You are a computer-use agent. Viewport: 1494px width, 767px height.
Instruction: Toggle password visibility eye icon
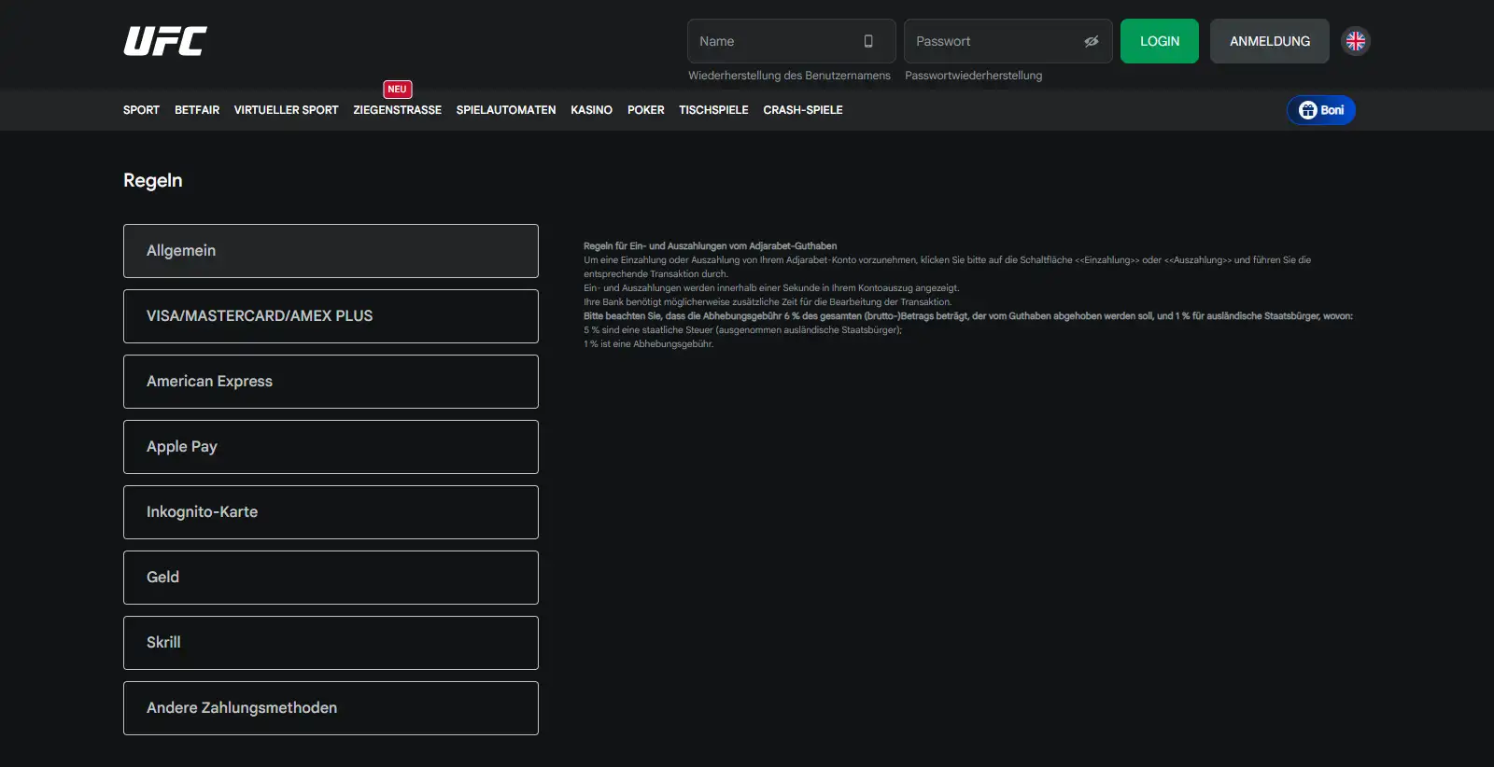[1091, 41]
